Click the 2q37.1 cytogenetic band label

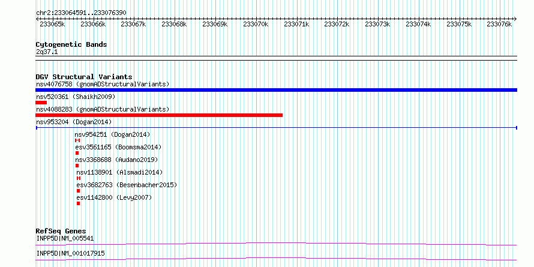[47, 52]
